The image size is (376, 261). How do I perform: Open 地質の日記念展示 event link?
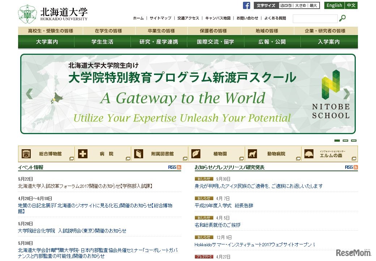coord(95,208)
